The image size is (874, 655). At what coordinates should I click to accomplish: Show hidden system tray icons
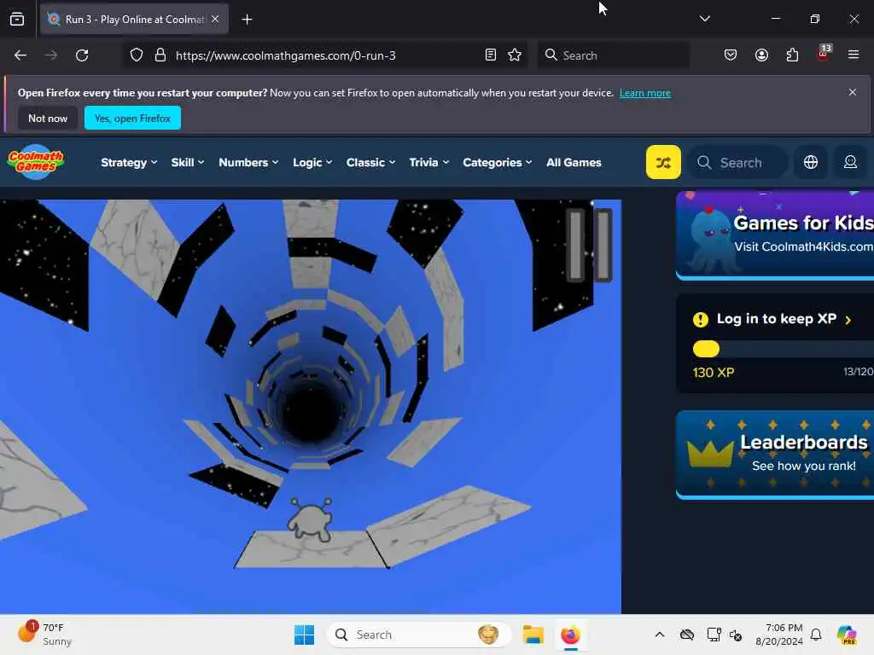(660, 635)
